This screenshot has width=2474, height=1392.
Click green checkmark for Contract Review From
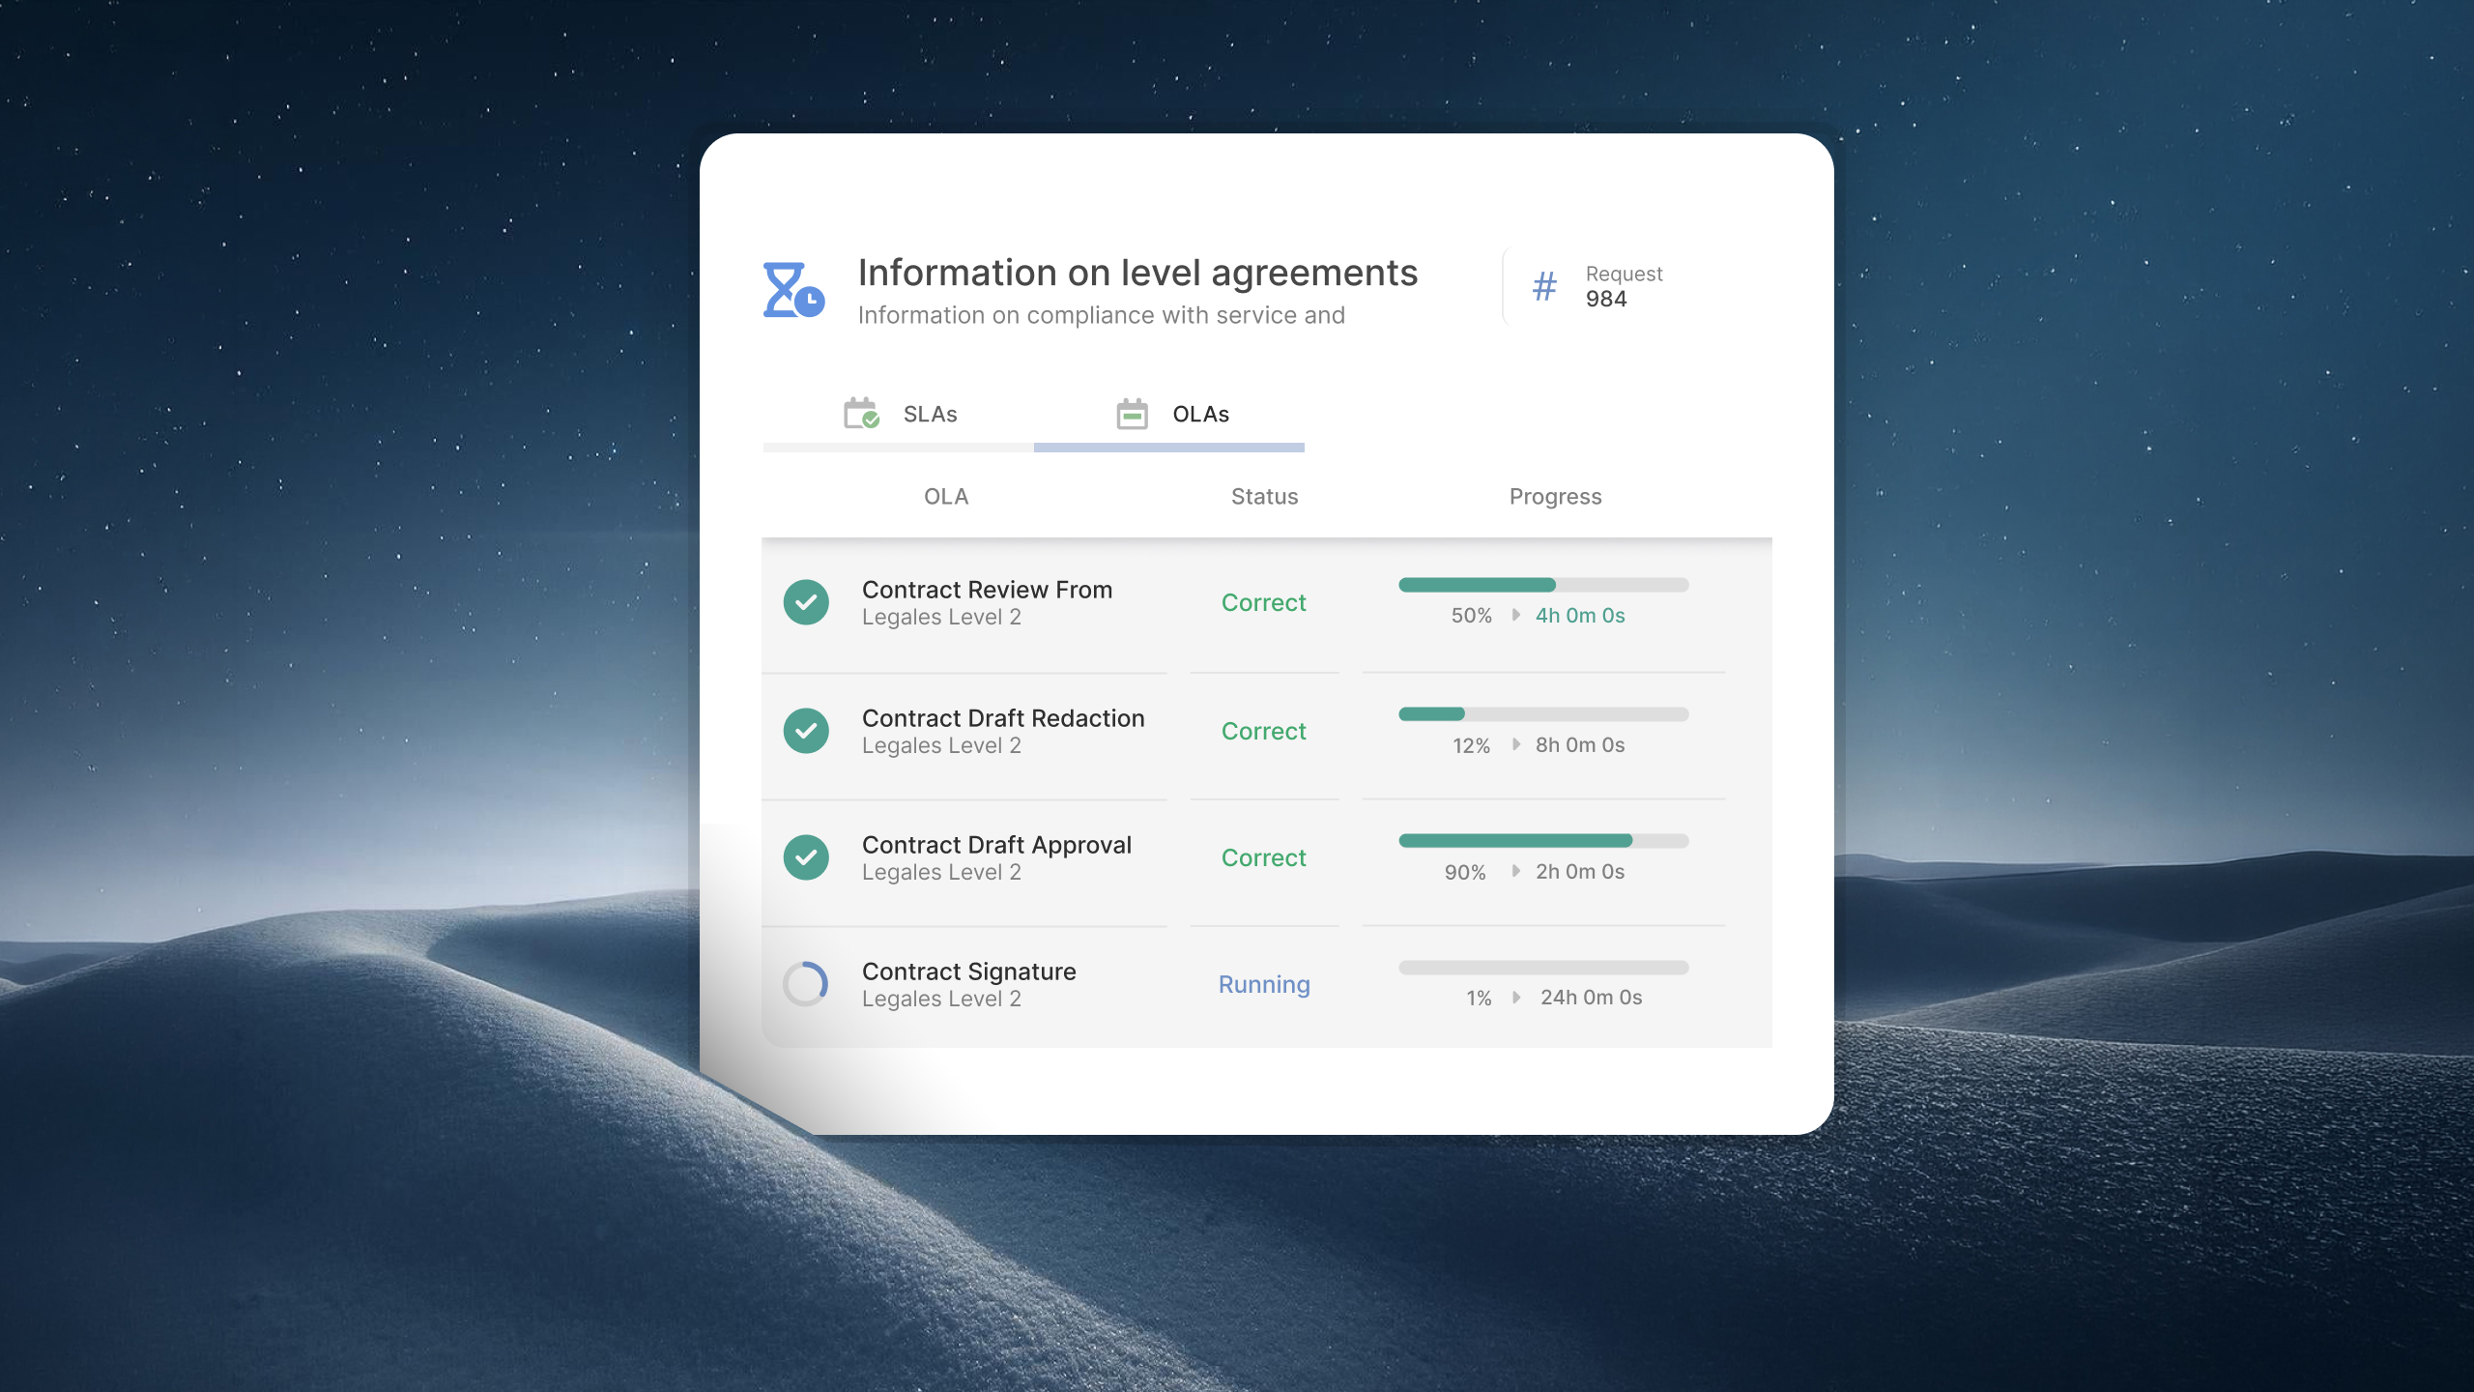[x=806, y=602]
